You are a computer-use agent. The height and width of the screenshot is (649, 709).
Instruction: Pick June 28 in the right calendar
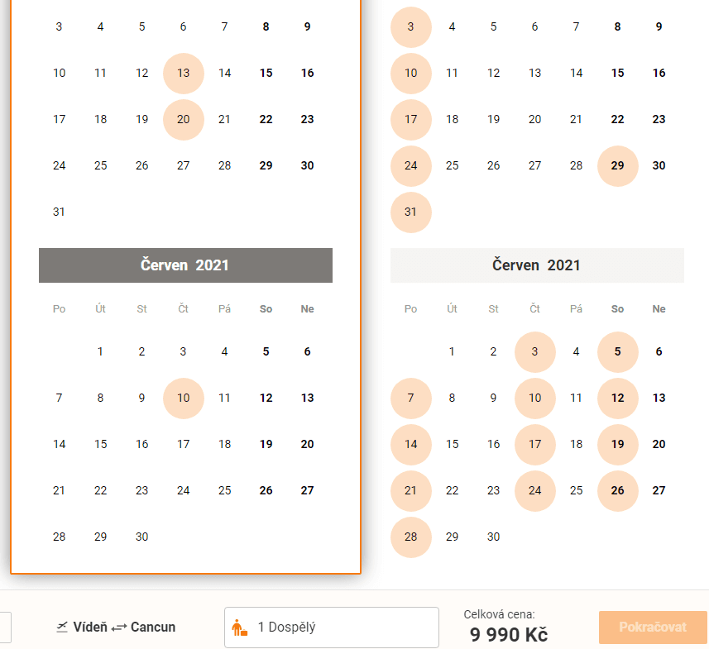[x=410, y=537]
